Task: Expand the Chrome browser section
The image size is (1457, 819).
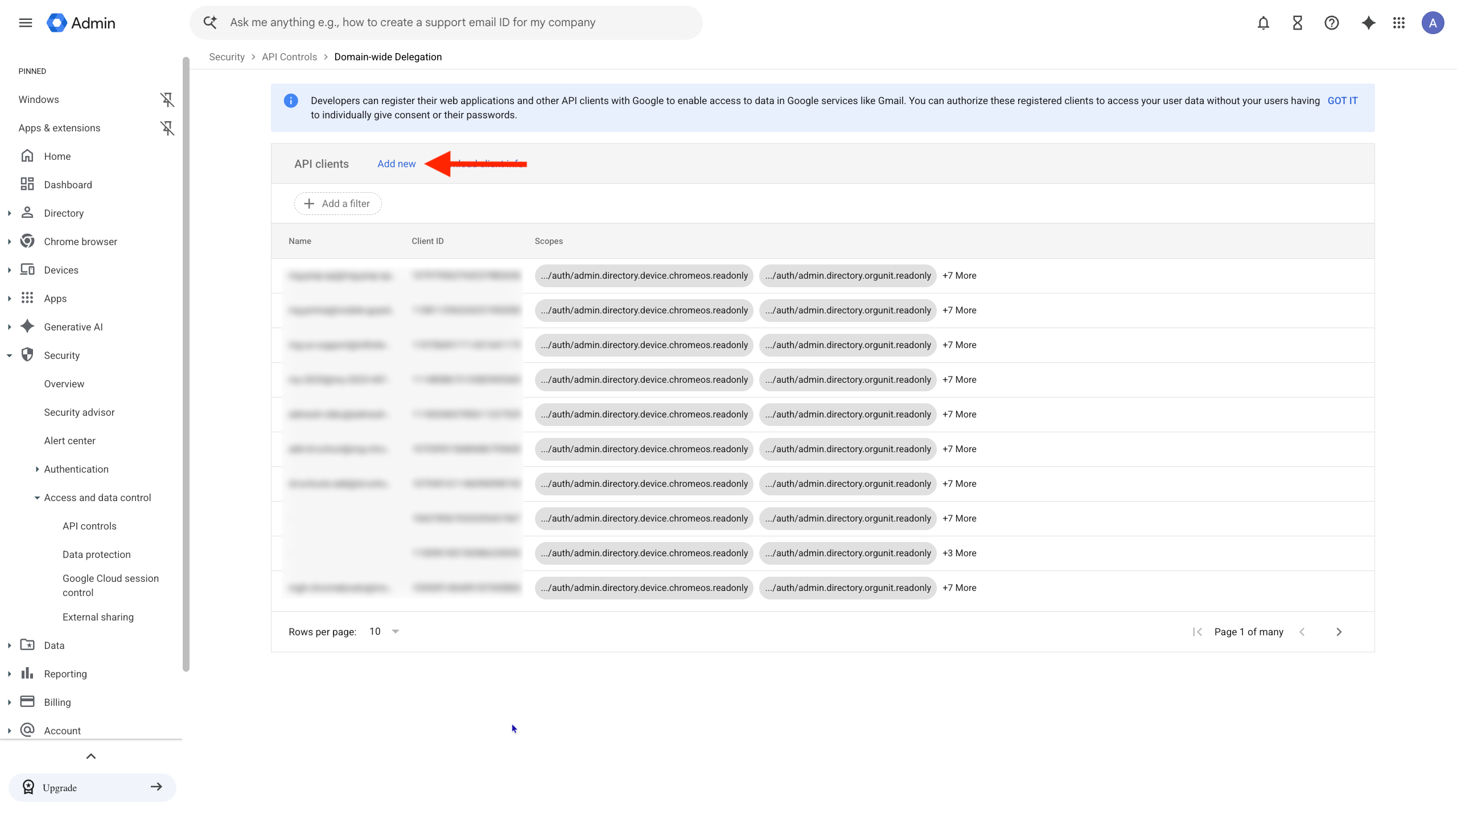Action: click(x=10, y=242)
